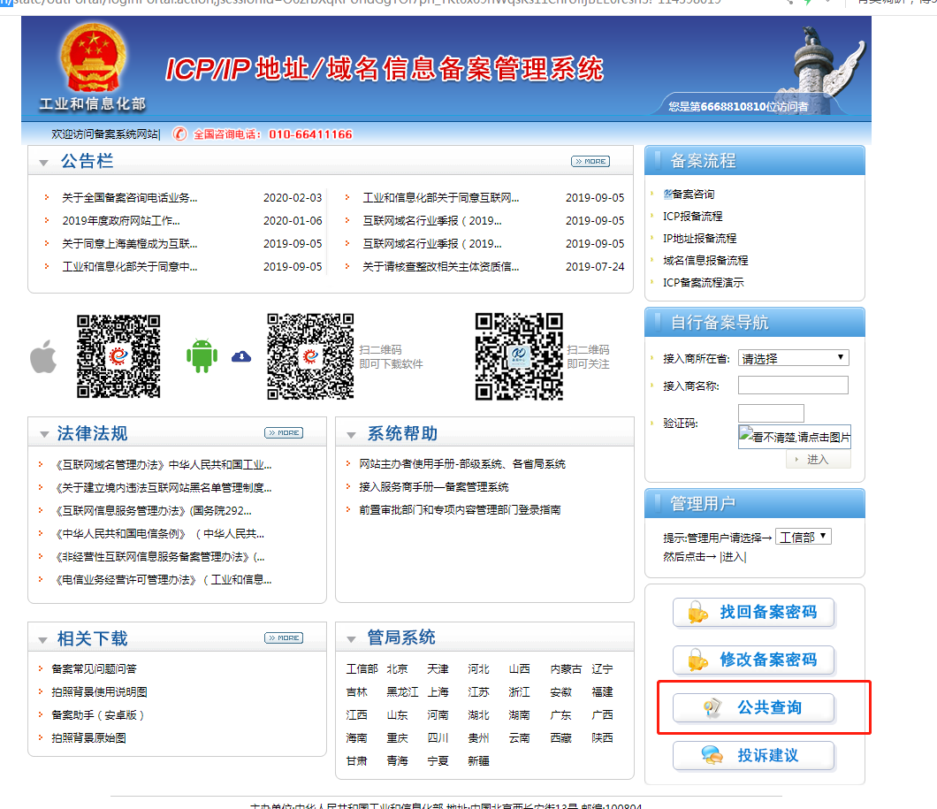937x809 pixels.
Task: Select 北京 in the 管局系统 list
Action: click(397, 668)
